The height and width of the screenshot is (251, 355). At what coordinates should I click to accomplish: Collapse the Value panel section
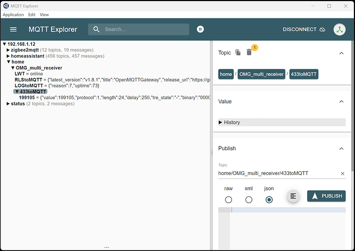tap(341, 102)
